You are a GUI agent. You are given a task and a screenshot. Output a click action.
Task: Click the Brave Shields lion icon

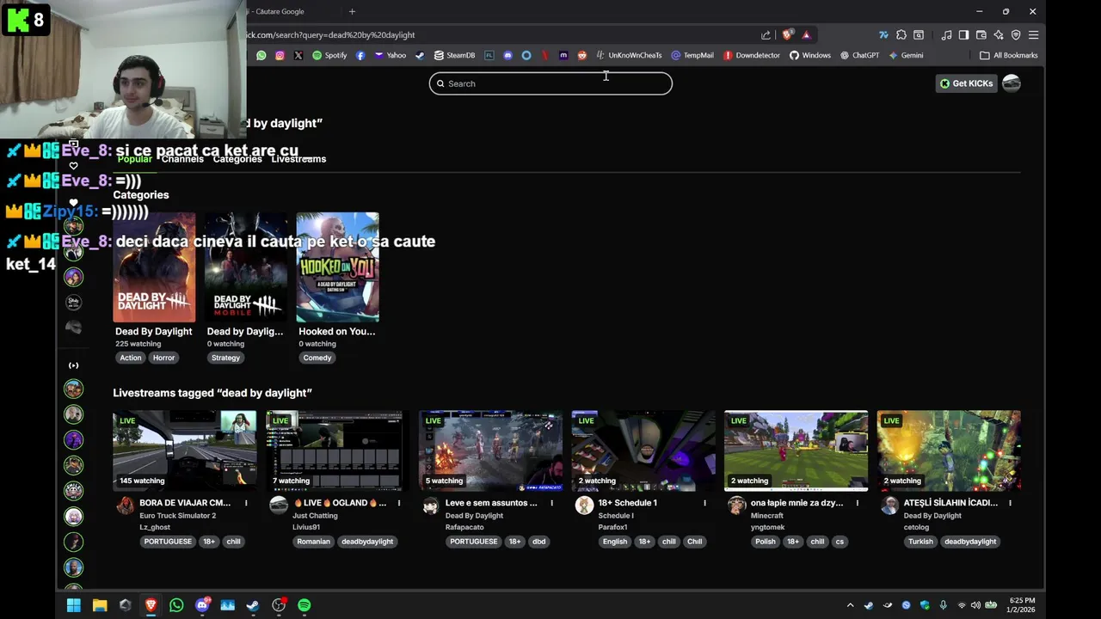coord(787,35)
